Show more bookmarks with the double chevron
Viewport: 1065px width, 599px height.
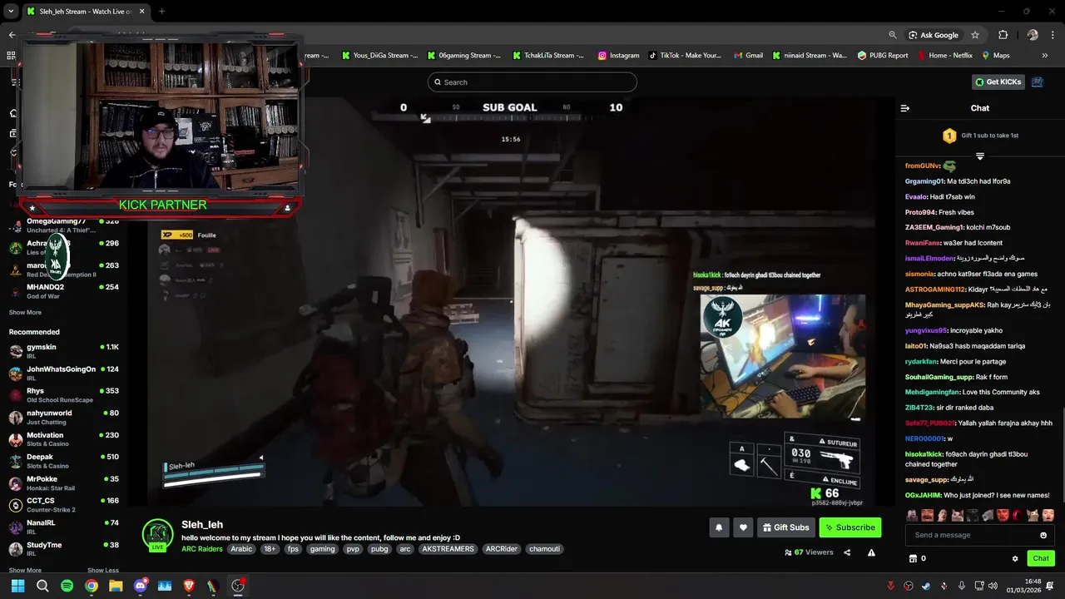point(1045,56)
